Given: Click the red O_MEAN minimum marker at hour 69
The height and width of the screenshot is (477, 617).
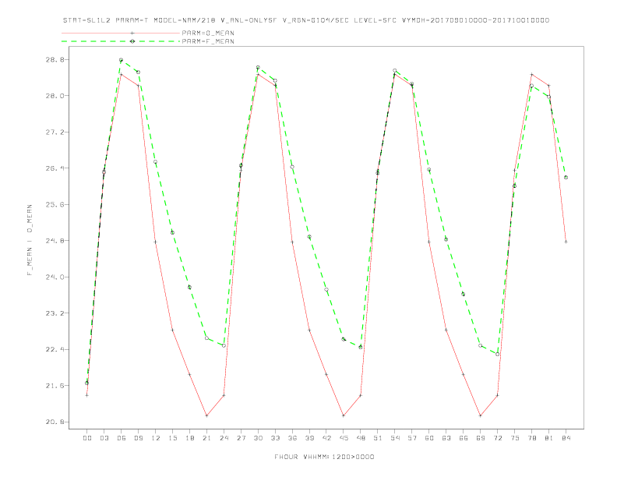Looking at the screenshot, I should pyautogui.click(x=481, y=415).
